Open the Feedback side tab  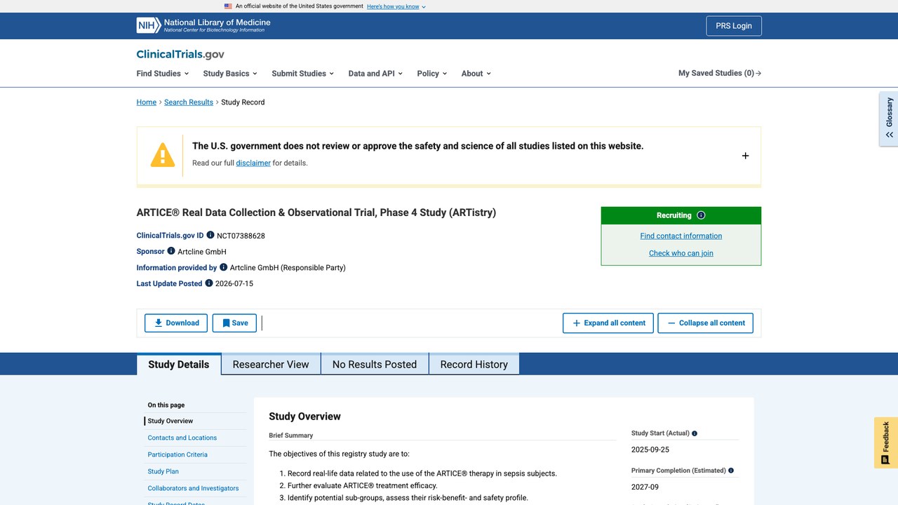pos(886,443)
